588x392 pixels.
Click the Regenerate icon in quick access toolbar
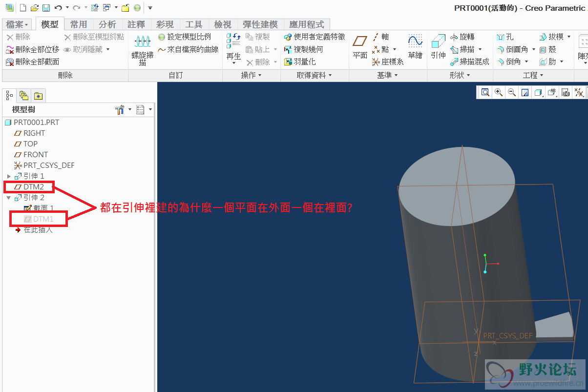[95, 8]
